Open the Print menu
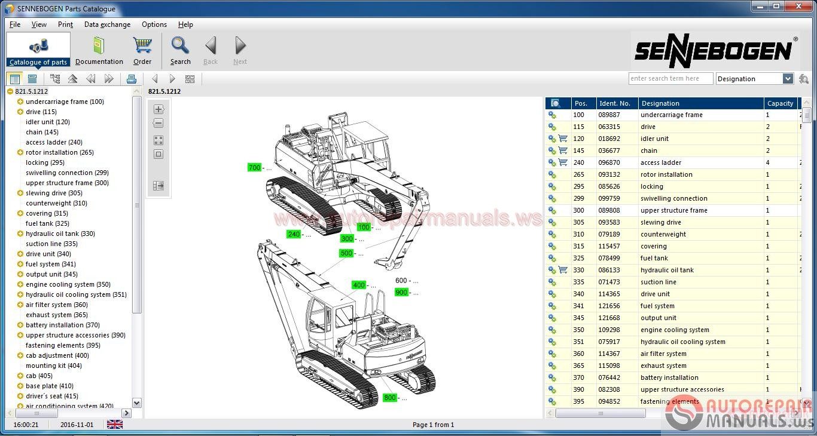Viewport: 817px width, 436px height. click(65, 24)
